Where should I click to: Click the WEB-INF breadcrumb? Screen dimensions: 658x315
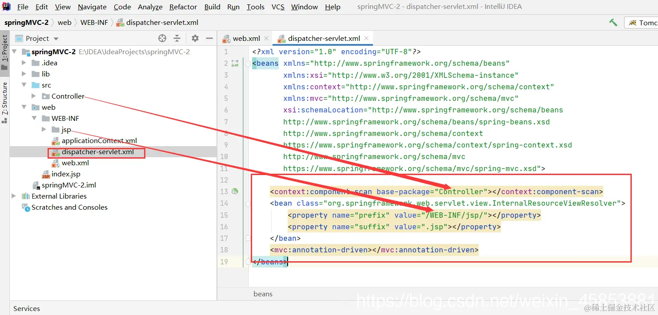pyautogui.click(x=94, y=22)
